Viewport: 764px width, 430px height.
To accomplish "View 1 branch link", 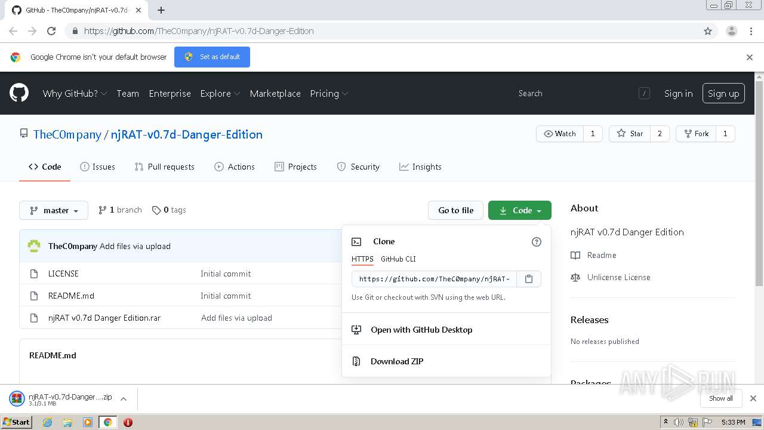I will (x=120, y=210).
